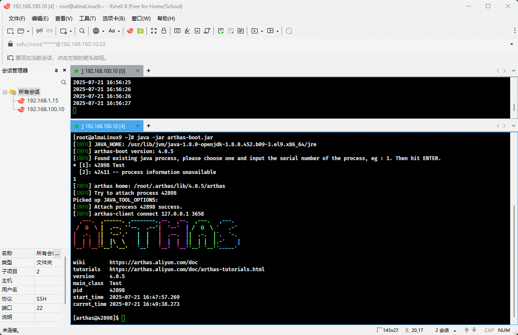Close the 192.168.100.10 [0] tab
This screenshot has height=335, width=518.
click(x=138, y=71)
